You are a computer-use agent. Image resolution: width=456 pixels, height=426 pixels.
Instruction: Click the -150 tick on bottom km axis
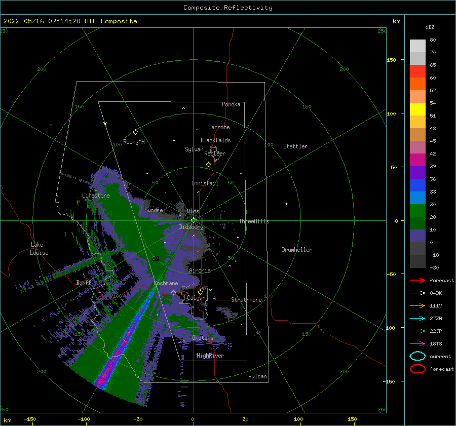coord(30,419)
